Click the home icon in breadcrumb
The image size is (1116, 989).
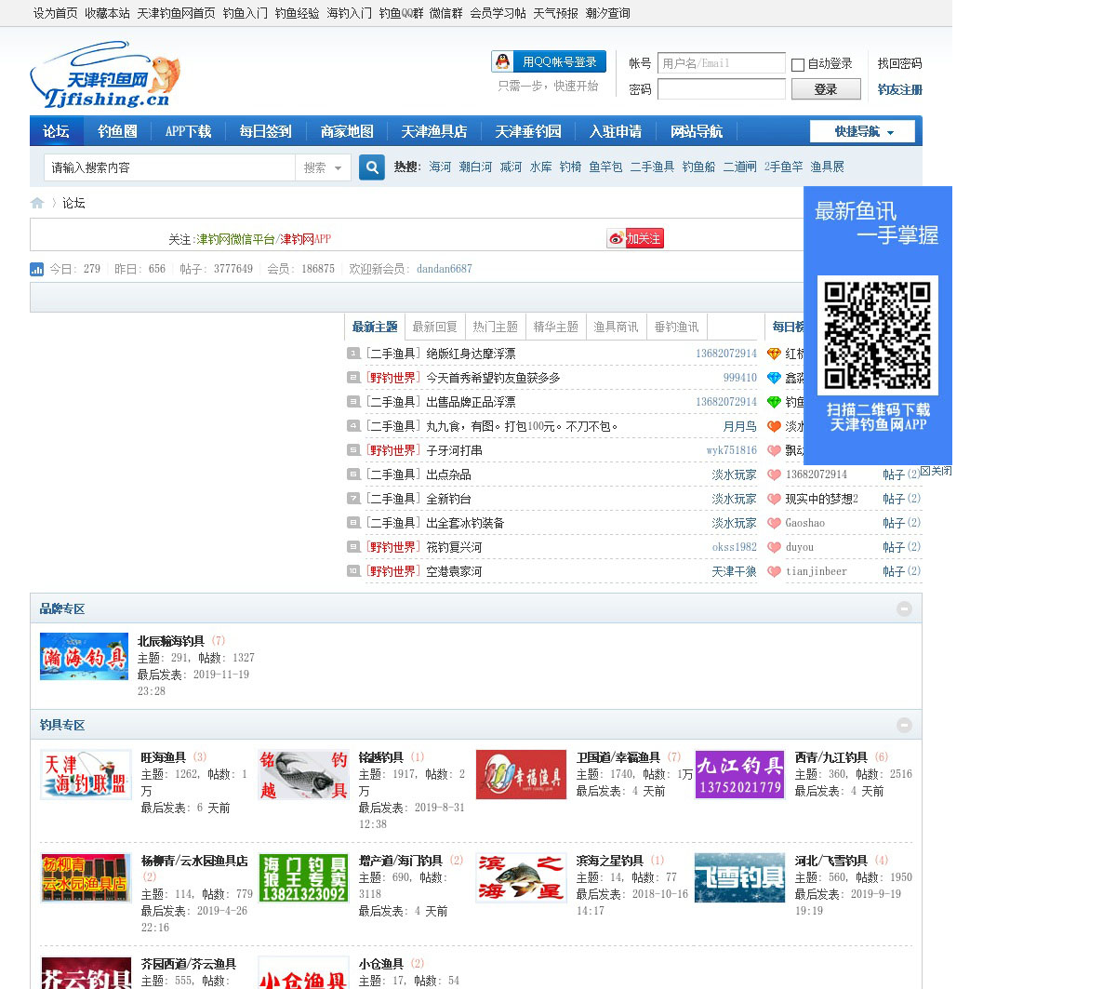[x=37, y=203]
